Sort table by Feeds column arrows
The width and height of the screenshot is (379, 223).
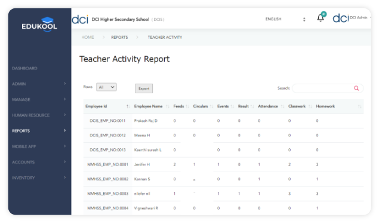pyautogui.click(x=187, y=106)
